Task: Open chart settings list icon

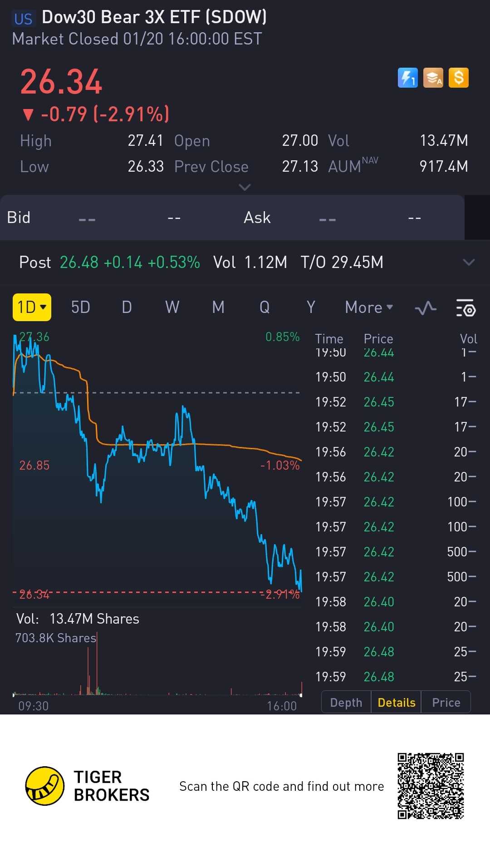Action: coord(465,308)
